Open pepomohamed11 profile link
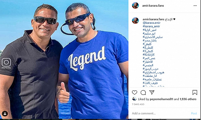The height and width of the screenshot is (120, 201). click(161, 99)
